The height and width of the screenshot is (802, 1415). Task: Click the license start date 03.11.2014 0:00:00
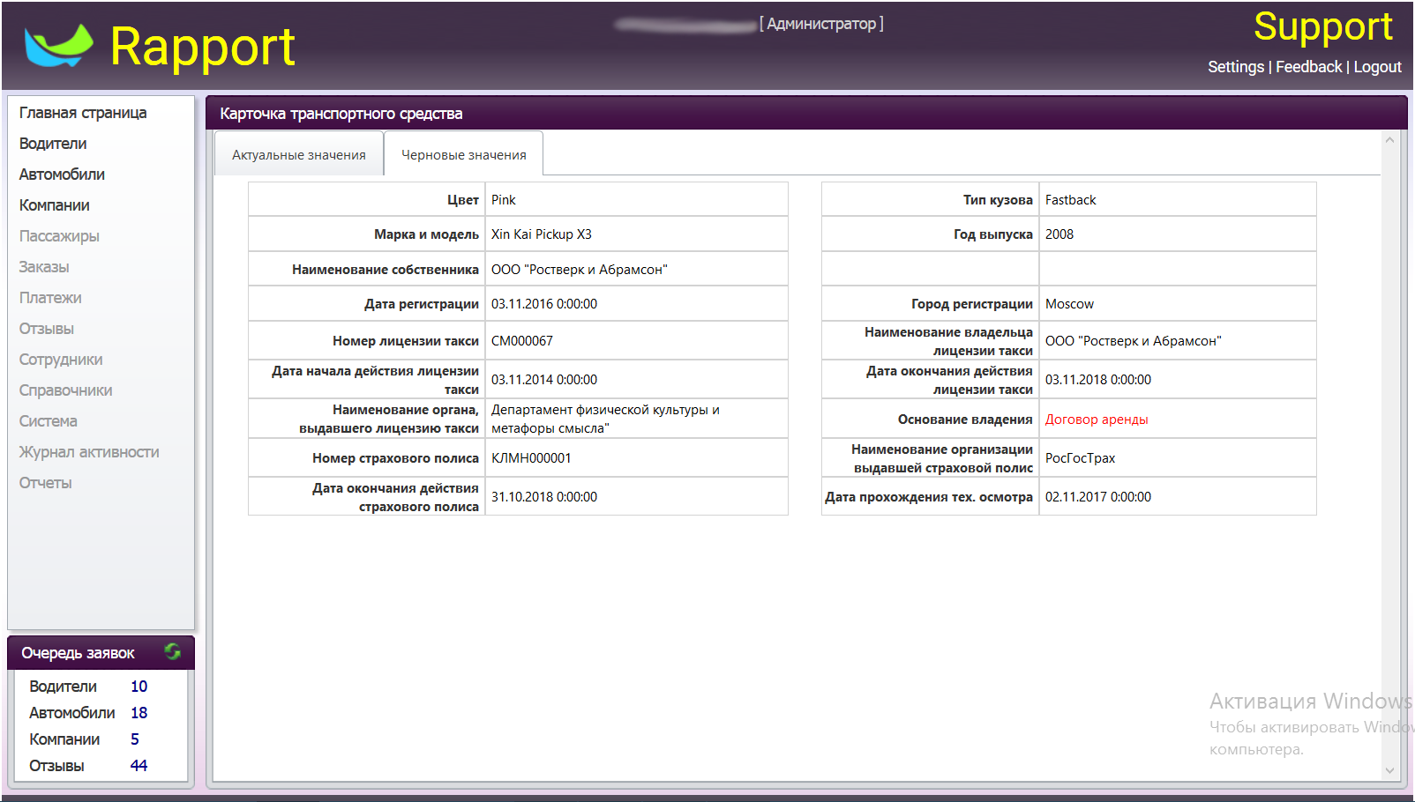[544, 380]
